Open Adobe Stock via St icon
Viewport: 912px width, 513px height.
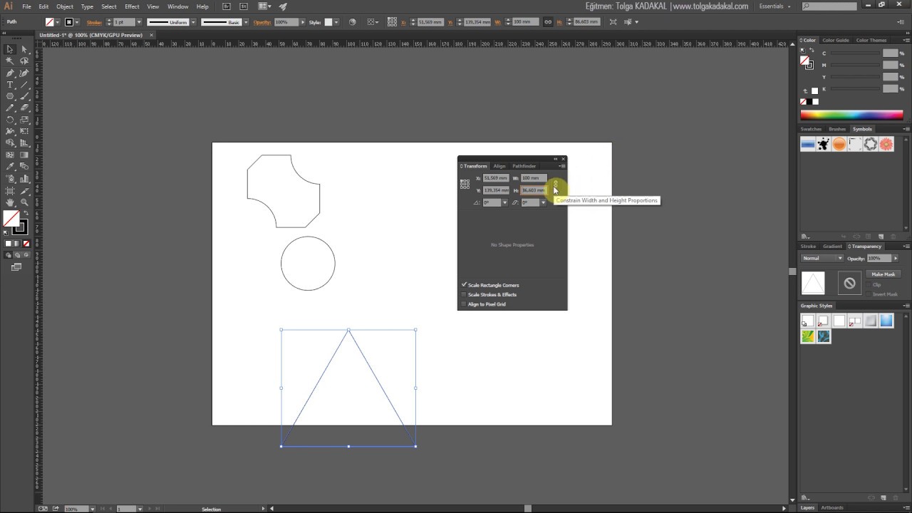(244, 6)
